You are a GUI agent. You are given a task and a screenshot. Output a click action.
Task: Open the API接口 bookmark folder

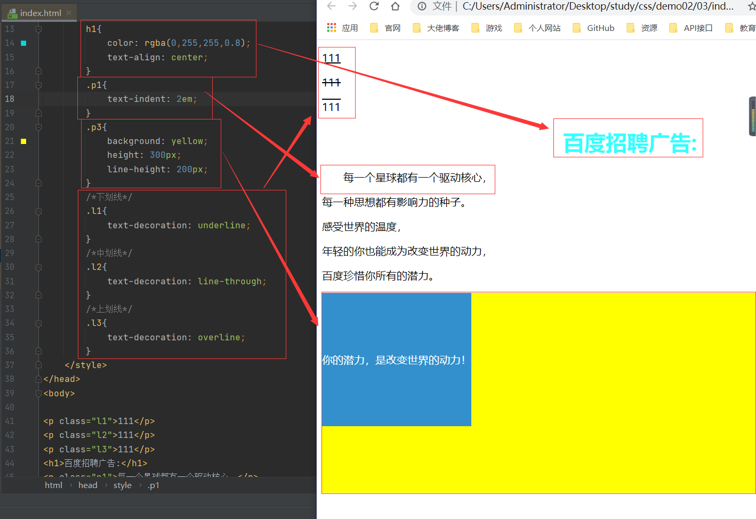coord(690,28)
